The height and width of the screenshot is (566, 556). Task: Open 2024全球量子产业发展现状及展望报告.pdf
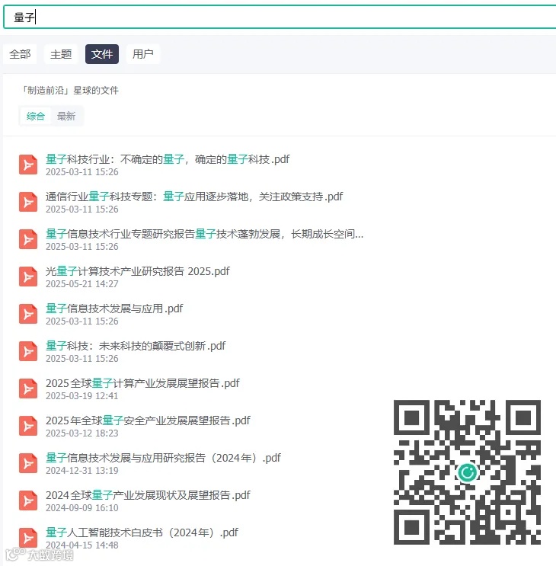coord(148,495)
